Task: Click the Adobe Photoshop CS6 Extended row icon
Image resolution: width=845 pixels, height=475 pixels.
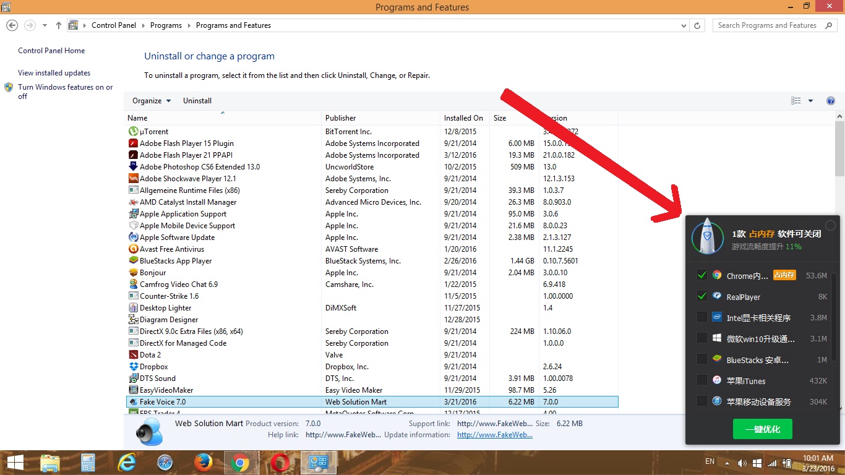Action: [133, 166]
